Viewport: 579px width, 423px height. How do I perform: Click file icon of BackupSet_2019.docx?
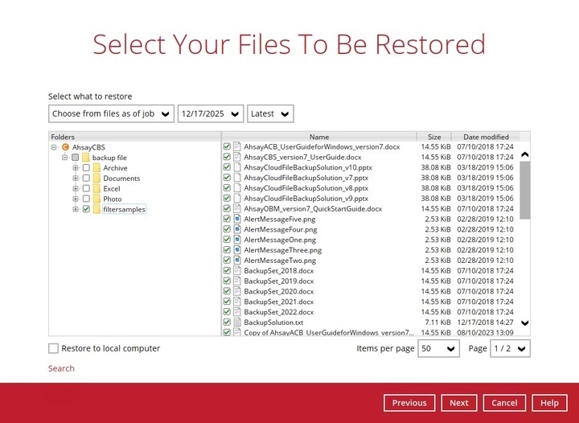coord(237,281)
